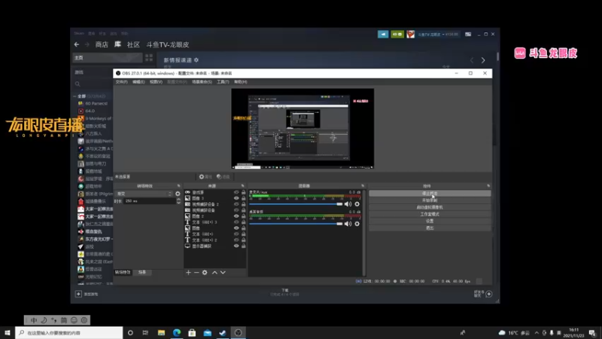Open the OBS 编辑(E) menu

[138, 82]
